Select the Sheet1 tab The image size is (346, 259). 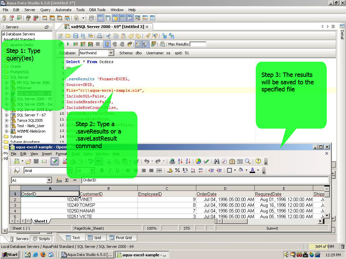tap(41, 221)
